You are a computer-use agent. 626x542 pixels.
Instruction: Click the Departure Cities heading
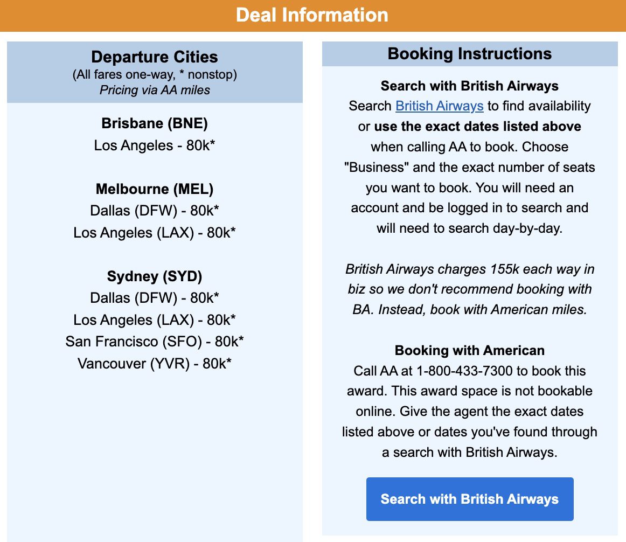155,57
